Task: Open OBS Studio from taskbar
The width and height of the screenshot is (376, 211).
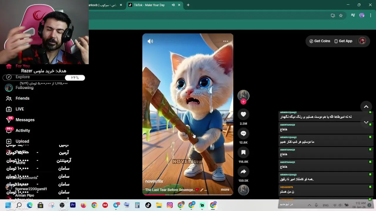Action: click(62, 205)
